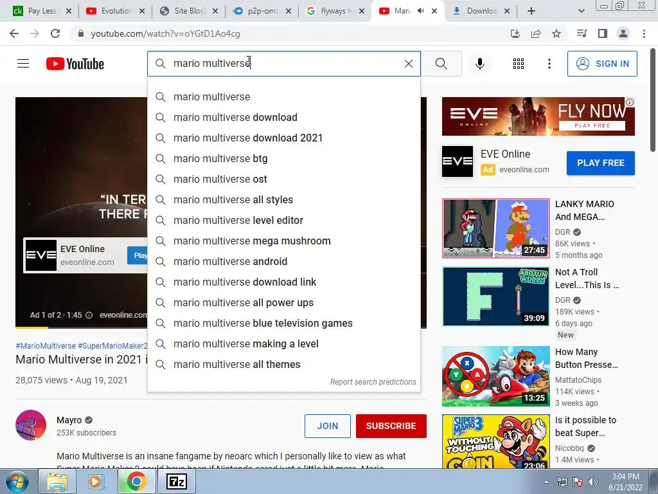The image size is (658, 494).
Task: Submit search with the magnifier button
Action: (x=441, y=64)
